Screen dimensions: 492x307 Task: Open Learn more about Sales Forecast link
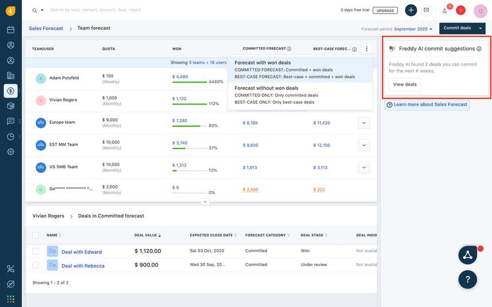[430, 104]
